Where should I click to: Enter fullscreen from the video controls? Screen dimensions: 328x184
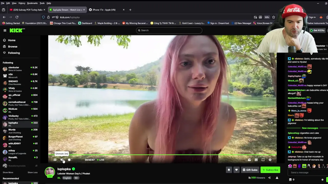point(263,160)
